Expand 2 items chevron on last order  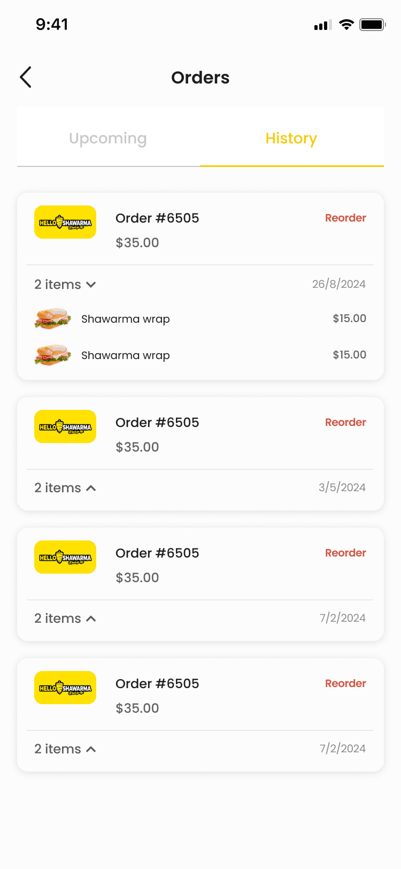coord(91,749)
